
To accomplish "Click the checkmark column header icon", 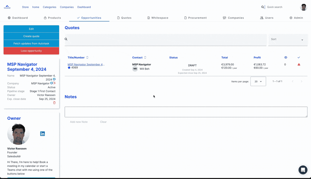I will 299,57.
